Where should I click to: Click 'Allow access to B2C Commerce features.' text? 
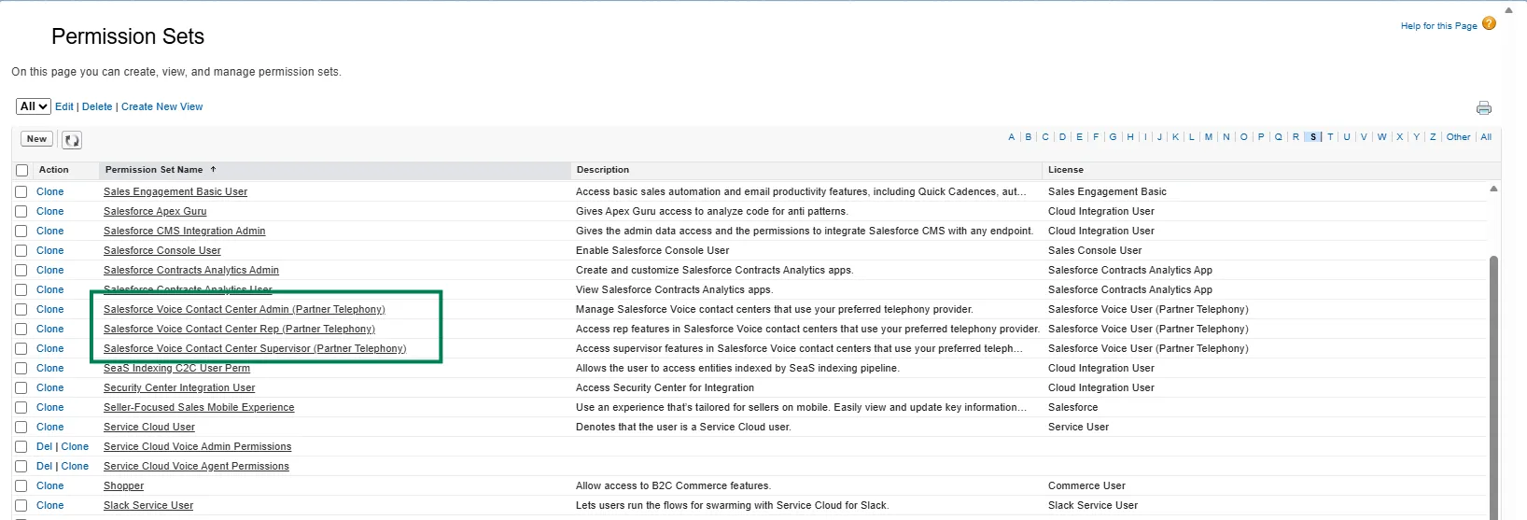673,485
